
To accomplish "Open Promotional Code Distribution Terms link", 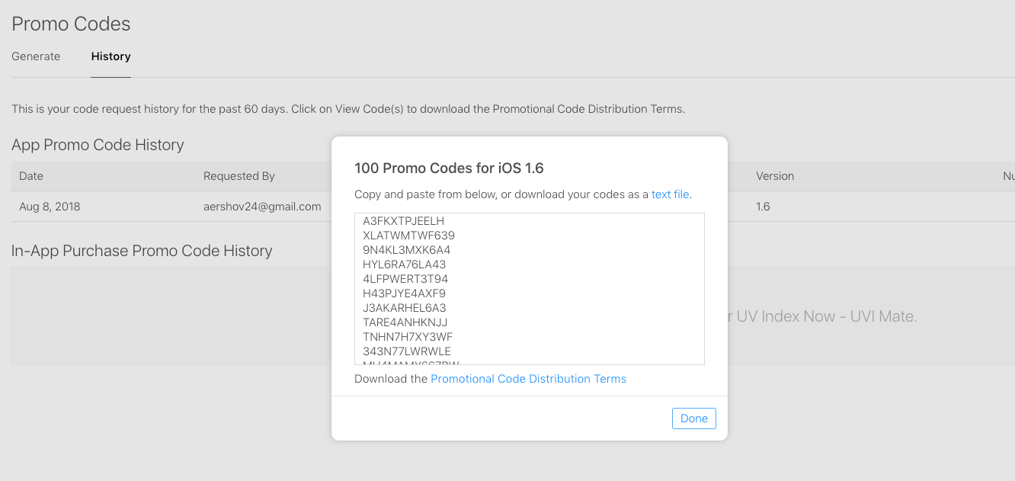I will [x=528, y=379].
